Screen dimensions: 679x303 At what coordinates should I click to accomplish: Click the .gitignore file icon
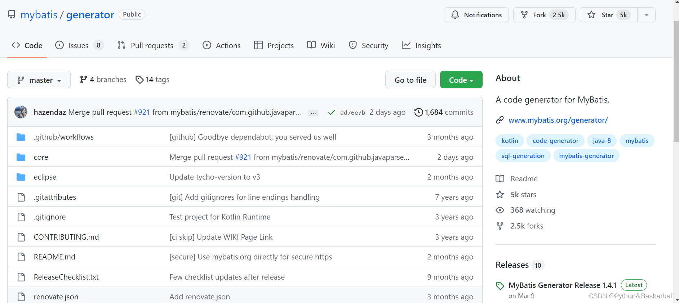coord(21,217)
